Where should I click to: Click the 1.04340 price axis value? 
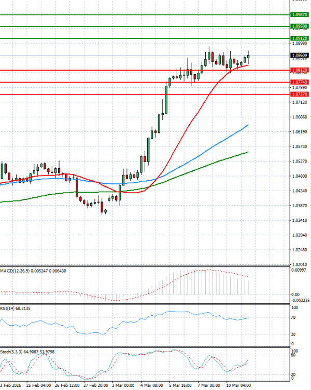tap(300, 191)
